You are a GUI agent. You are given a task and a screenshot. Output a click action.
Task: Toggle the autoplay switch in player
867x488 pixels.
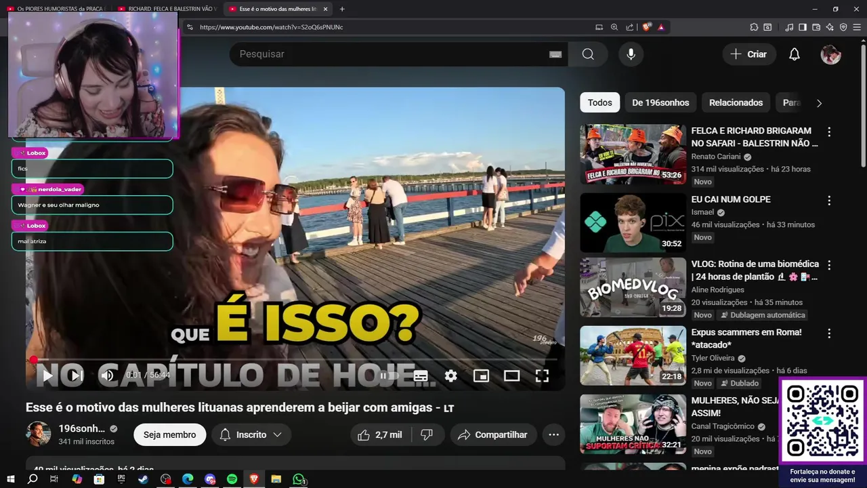pos(389,375)
